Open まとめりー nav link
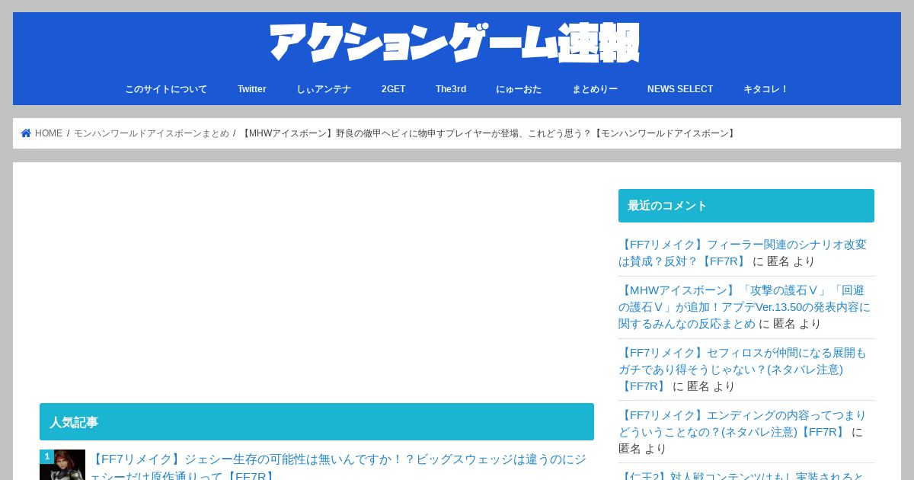The height and width of the screenshot is (480, 914). pyautogui.click(x=595, y=89)
